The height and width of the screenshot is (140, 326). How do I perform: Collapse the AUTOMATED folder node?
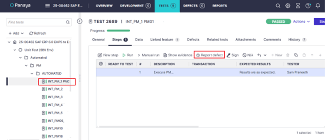(32, 73)
